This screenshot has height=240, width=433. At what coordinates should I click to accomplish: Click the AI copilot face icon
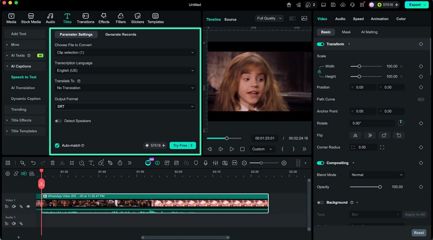(148, 163)
